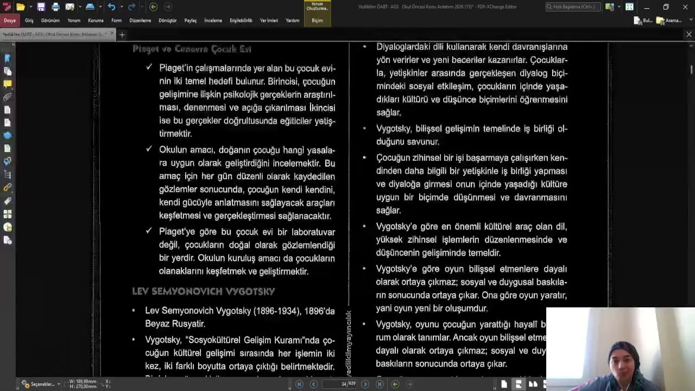Click the vertical scrollbar thumb

click(692, 70)
